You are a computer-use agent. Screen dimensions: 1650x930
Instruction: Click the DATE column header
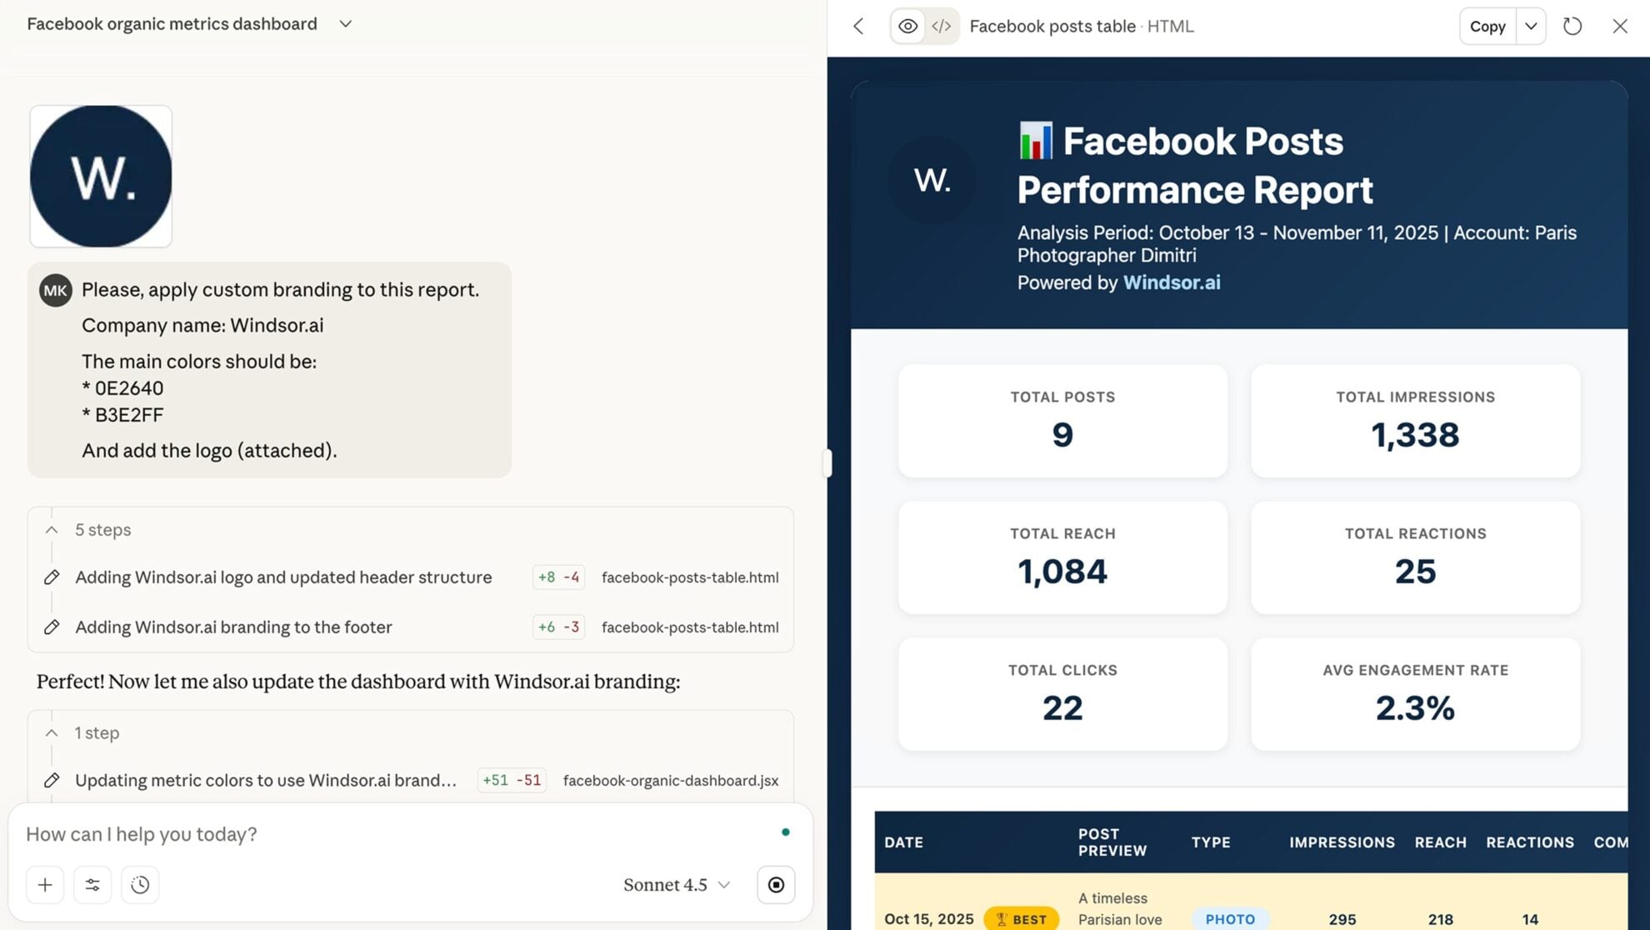pos(903,842)
